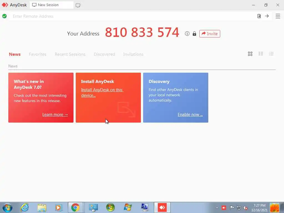Restore down the AnyDesk window
284x213 pixels.
point(266,5)
